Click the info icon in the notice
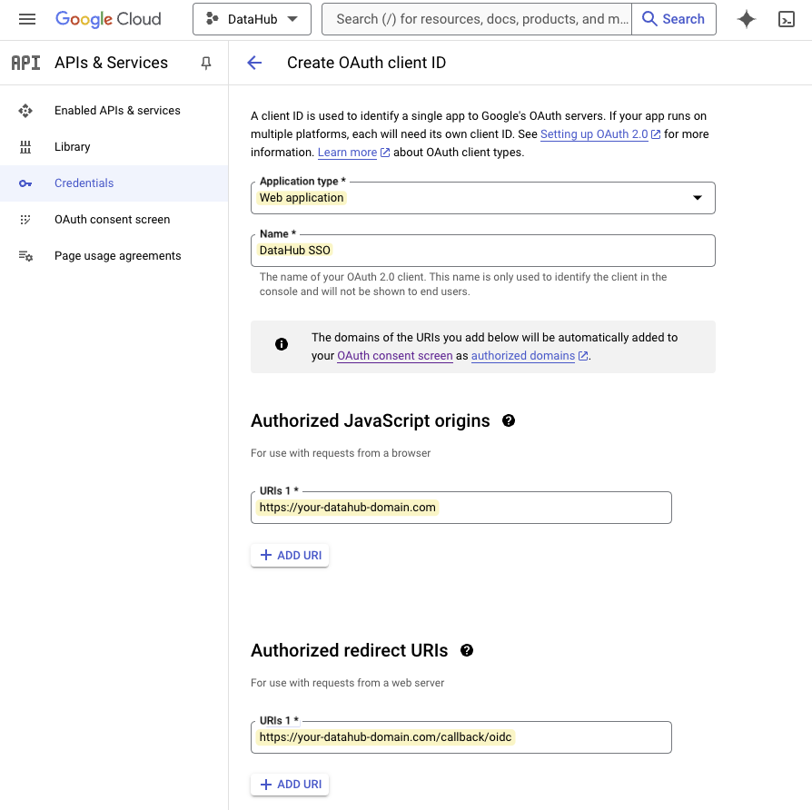Viewport: 812px width, 810px height. coord(282,344)
